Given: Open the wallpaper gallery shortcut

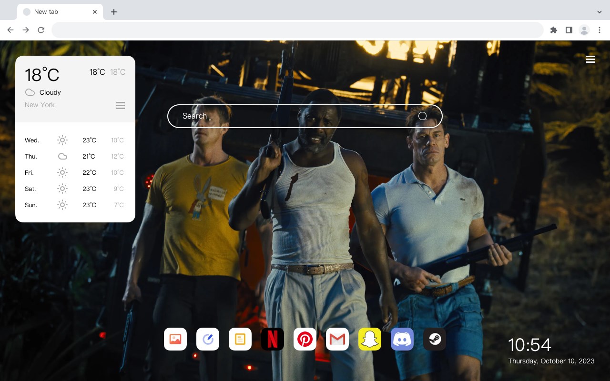Looking at the screenshot, I should coord(175,339).
